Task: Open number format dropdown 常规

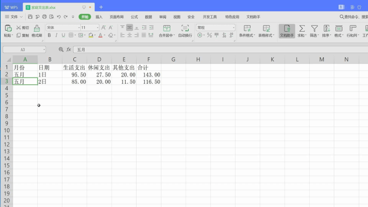Action: [234, 28]
